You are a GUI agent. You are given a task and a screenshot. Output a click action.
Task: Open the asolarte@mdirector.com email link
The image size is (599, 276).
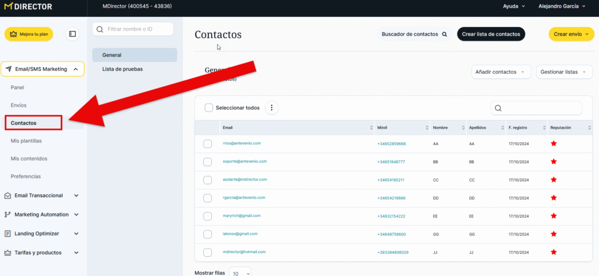point(245,180)
